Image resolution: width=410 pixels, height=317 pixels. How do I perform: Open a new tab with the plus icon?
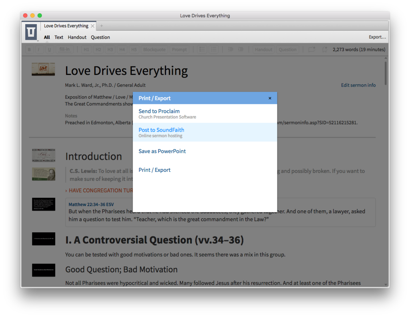101,26
